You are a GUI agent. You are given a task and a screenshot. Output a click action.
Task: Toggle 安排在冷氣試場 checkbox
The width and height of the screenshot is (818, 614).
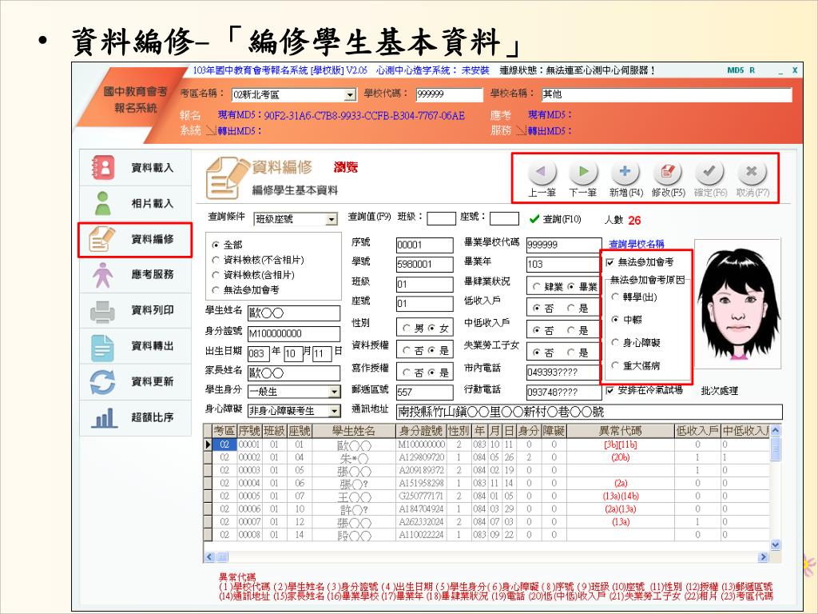point(610,390)
